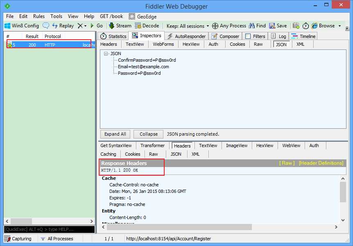The width and height of the screenshot is (353, 246).
Task: Select Password=P@ssw0rd tree node
Action: [139, 73]
